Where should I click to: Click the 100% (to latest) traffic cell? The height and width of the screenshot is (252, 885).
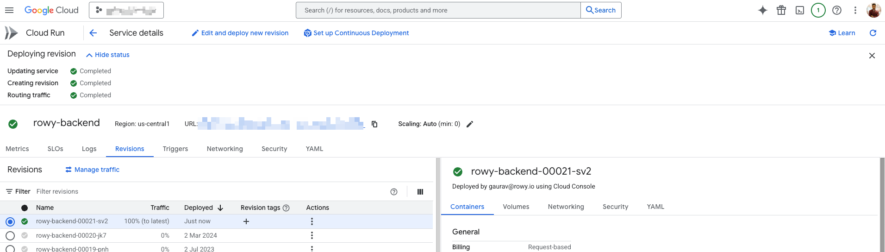click(x=147, y=221)
